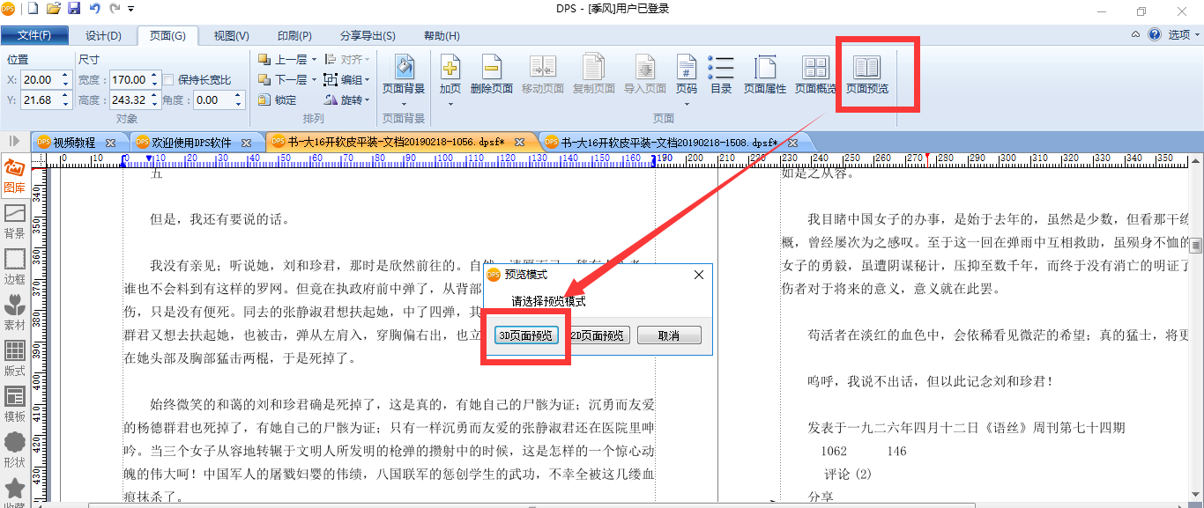Image resolution: width=1204 pixels, height=508 pixels.
Task: Click the 取消 button in preview dialog
Action: [669, 335]
